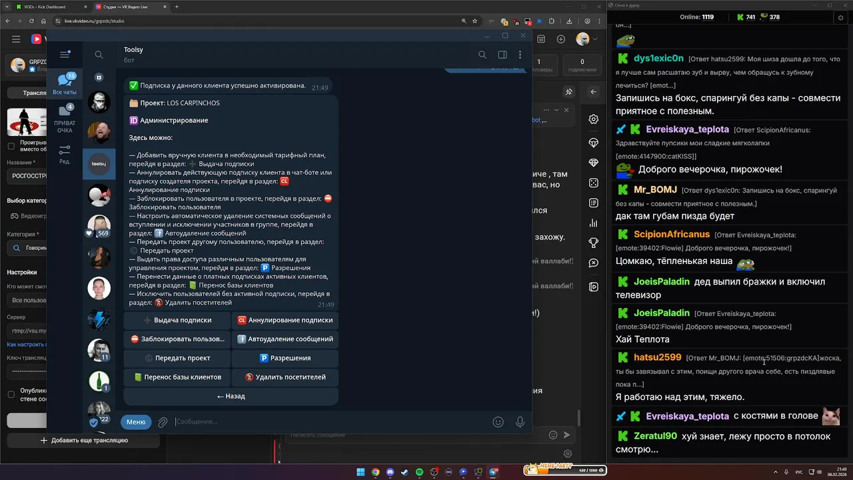Select the 'ПРИВАТ ОЧКА' folder
This screenshot has width=853, height=480.
65,119
